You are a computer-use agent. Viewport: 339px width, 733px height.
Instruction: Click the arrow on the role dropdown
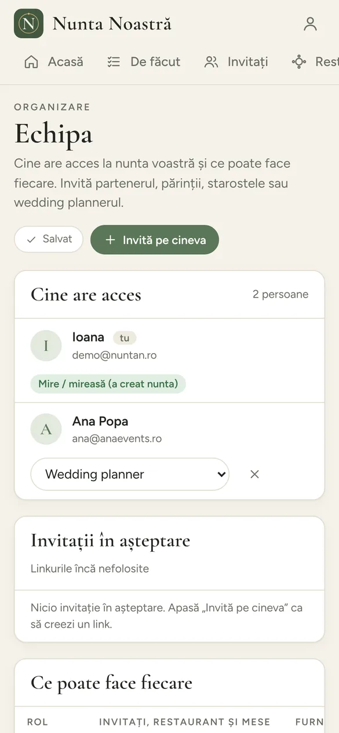221,474
